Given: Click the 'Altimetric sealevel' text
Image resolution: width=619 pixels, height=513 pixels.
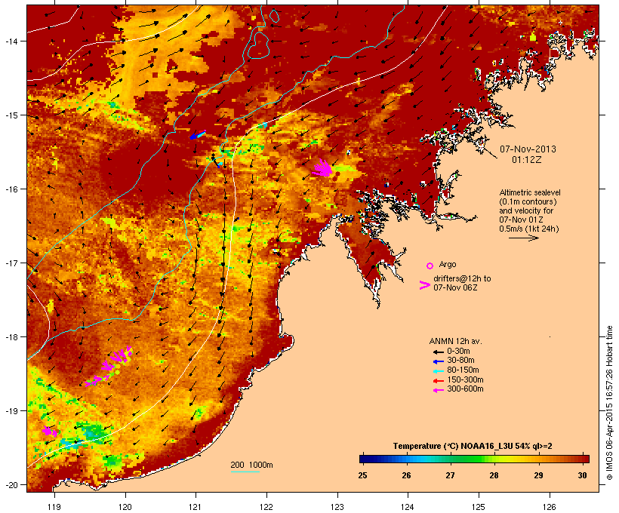Looking at the screenshot, I should pos(530,192).
